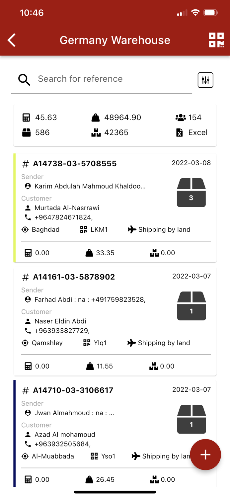The width and height of the screenshot is (230, 498).
Task: Tap the customers count icon showing 154
Action: 181,118
